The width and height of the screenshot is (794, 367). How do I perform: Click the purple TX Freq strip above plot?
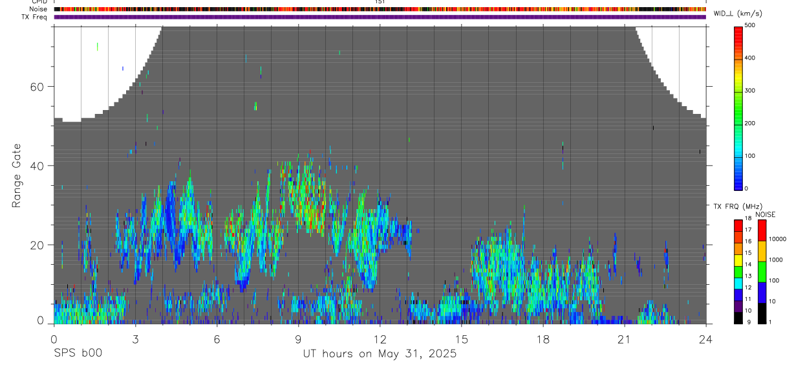click(x=380, y=17)
